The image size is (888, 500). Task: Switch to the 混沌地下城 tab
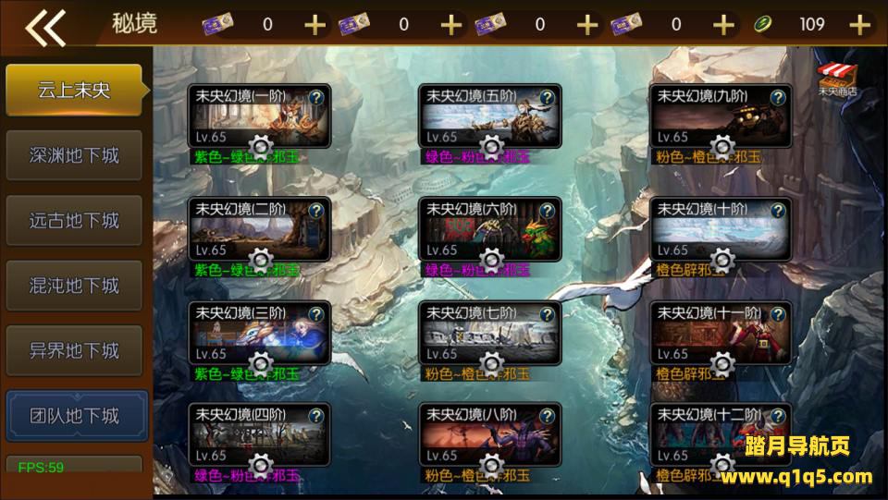click(x=74, y=286)
